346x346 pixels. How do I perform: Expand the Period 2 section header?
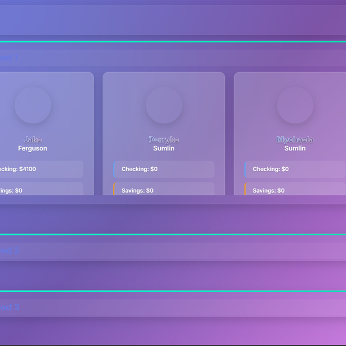[x=173, y=251]
